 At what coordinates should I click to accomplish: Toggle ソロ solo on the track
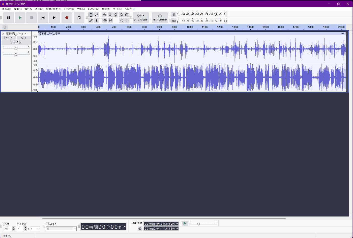pyautogui.click(x=23, y=38)
